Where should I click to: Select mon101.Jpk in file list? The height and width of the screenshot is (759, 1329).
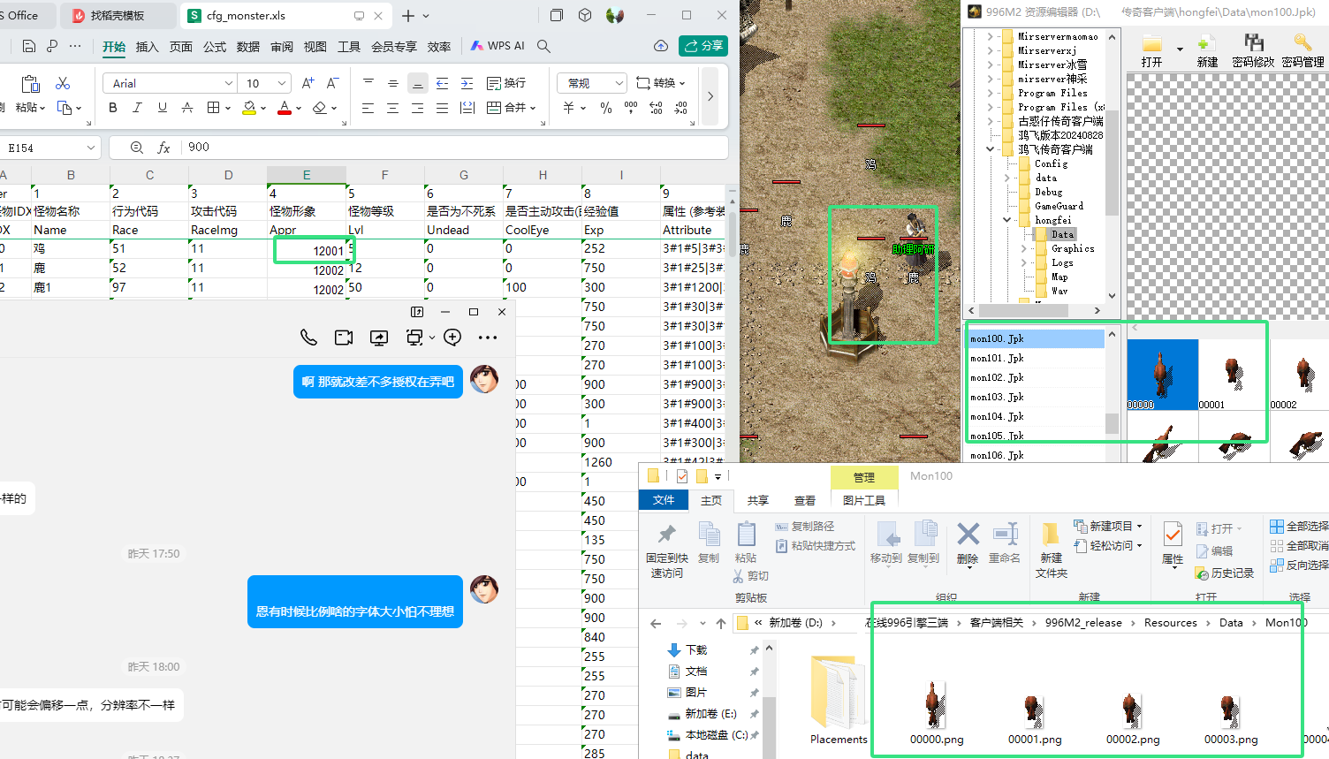coord(1036,358)
